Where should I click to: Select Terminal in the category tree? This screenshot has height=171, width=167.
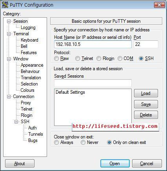(x=21, y=34)
